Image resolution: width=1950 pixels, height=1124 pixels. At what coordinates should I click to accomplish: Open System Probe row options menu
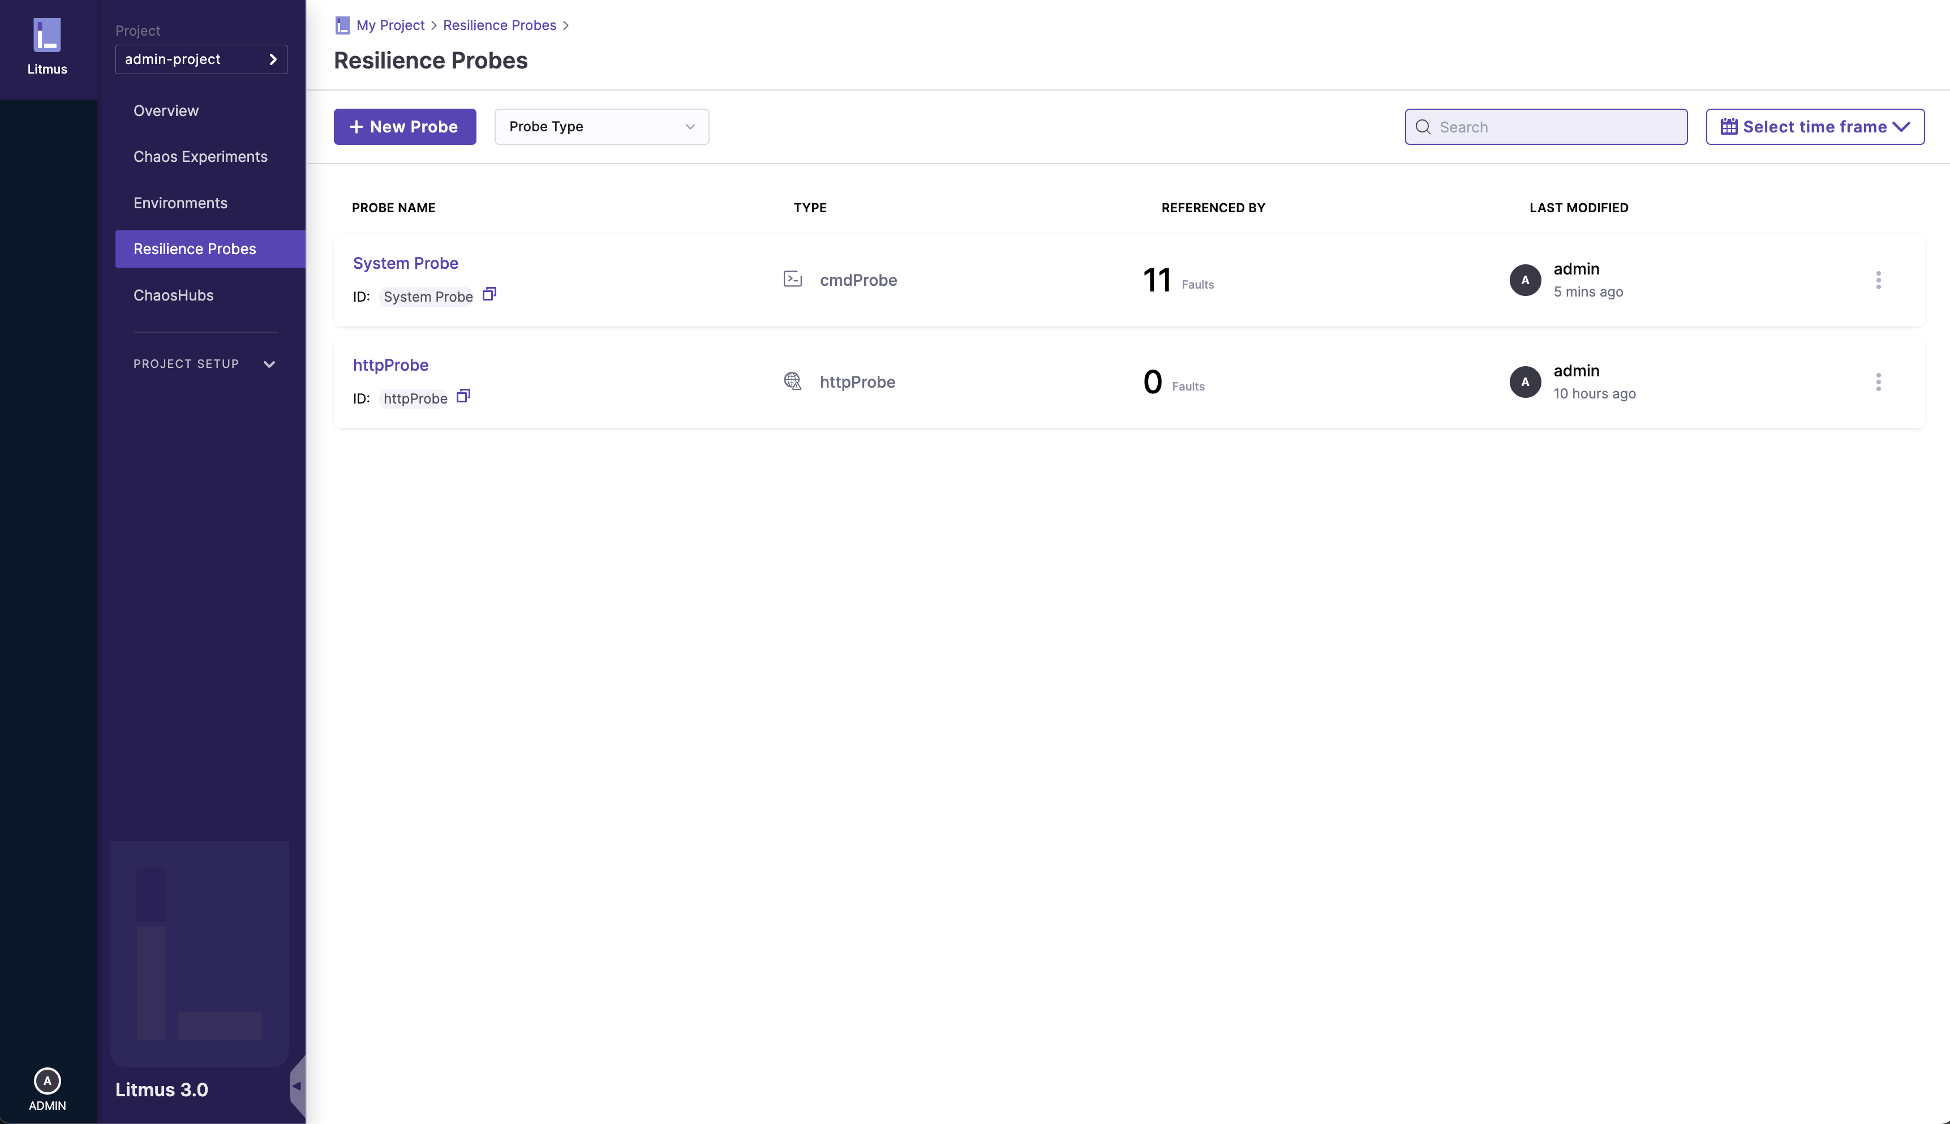(x=1878, y=280)
